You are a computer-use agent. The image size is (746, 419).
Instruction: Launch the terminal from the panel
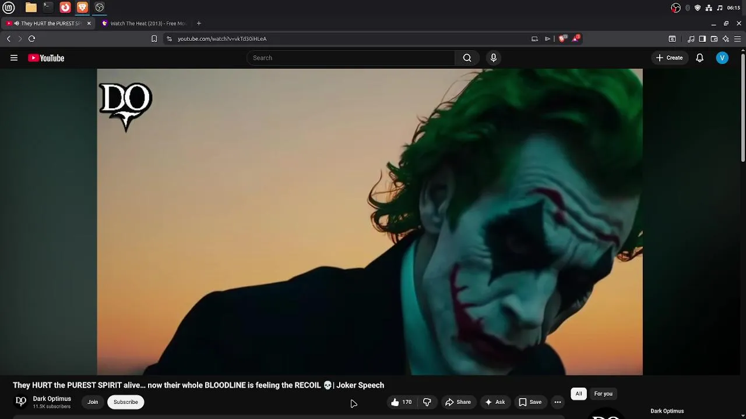[48, 8]
